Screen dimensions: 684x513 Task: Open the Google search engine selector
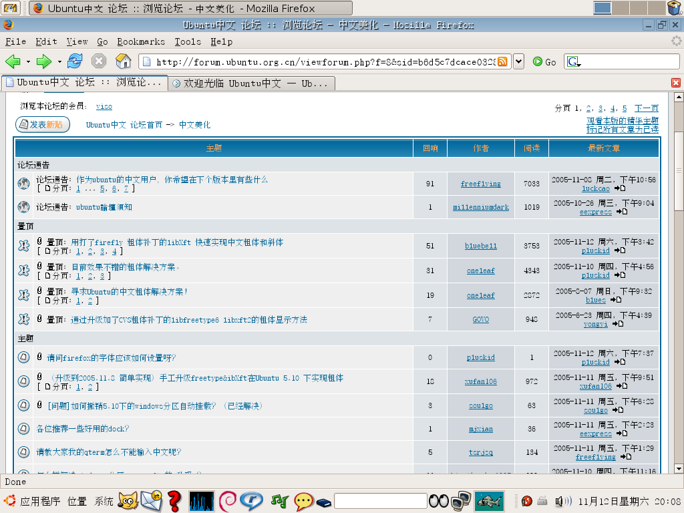[574, 62]
